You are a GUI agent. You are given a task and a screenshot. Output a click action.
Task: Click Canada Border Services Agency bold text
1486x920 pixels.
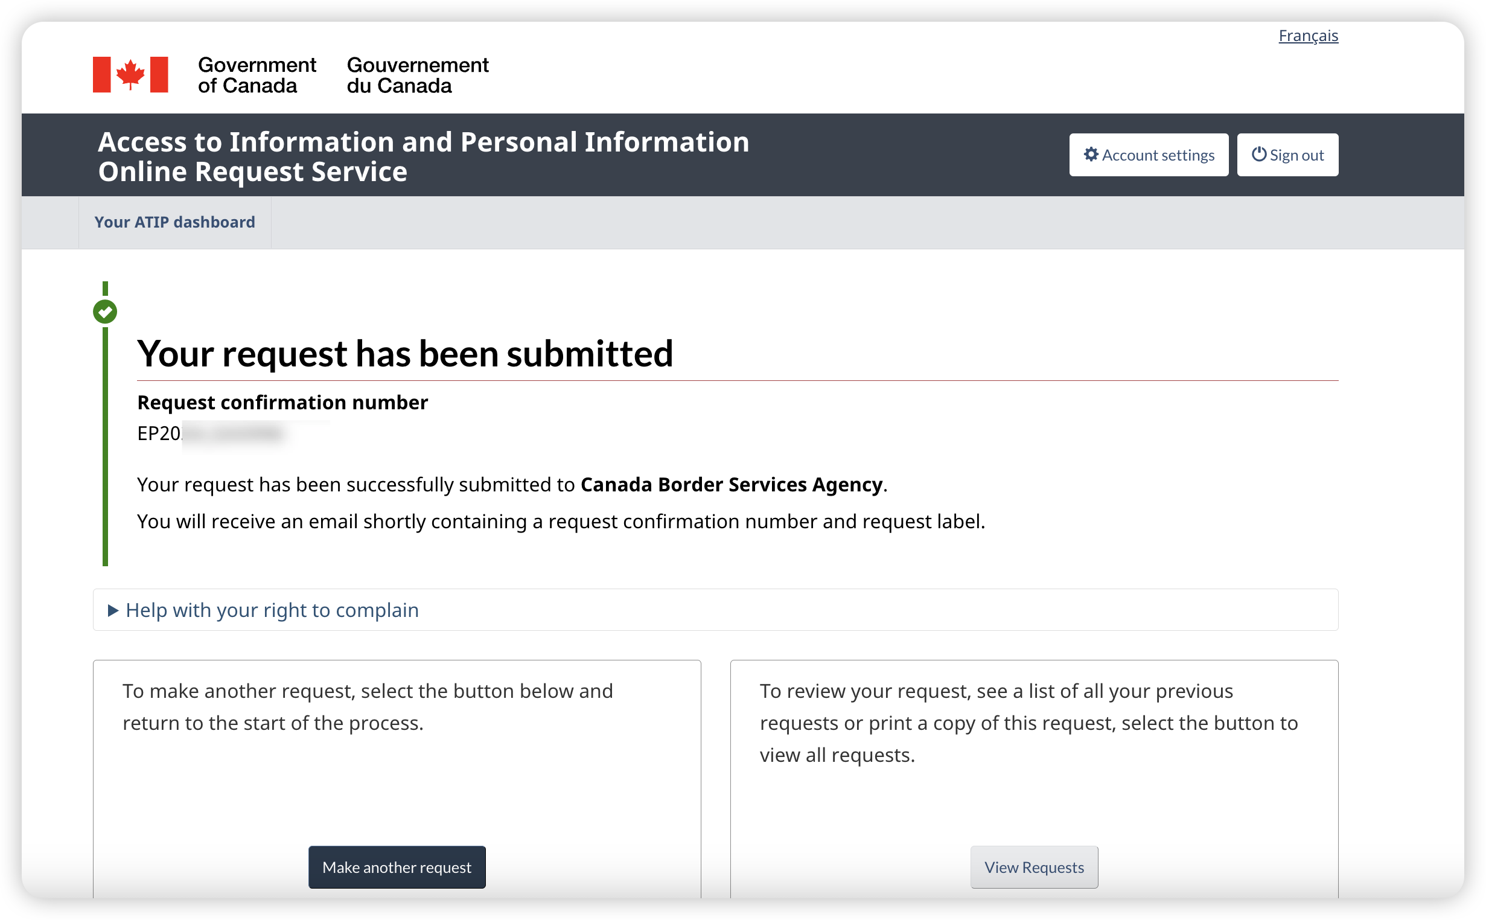tap(731, 485)
